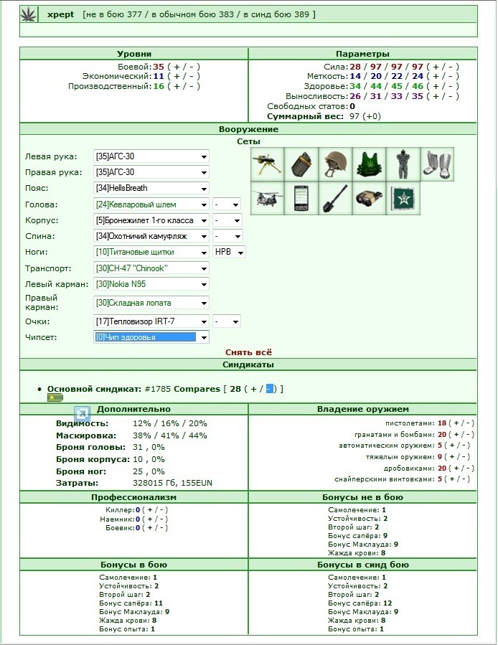This screenshot has width=498, height=645.
Task: Click the hunting camouflage suit icon
Action: 403,164
